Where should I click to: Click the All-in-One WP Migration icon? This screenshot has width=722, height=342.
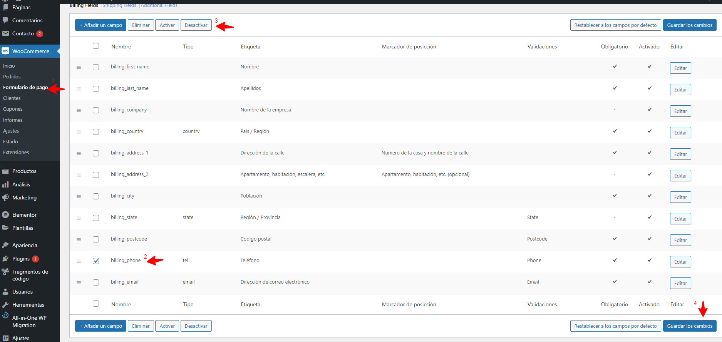click(5, 315)
